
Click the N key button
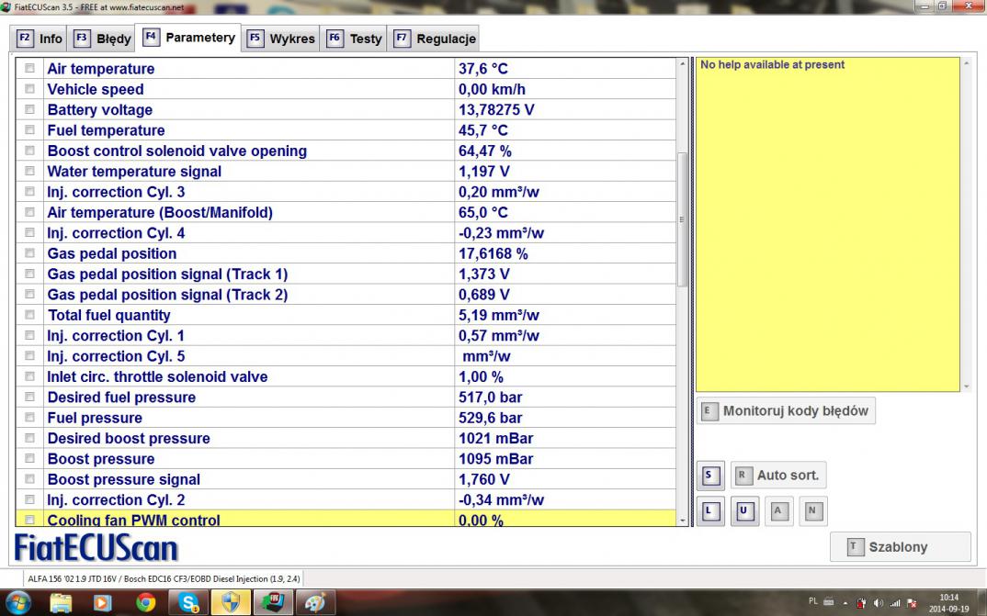pyautogui.click(x=812, y=511)
